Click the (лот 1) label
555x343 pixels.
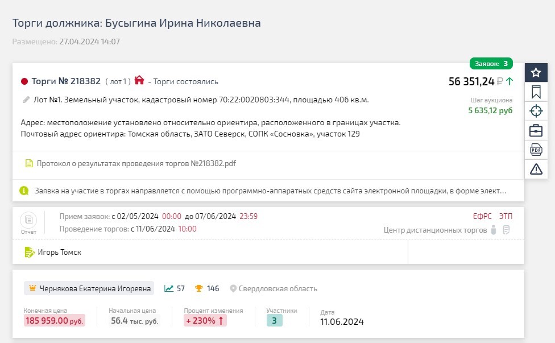tap(118, 82)
